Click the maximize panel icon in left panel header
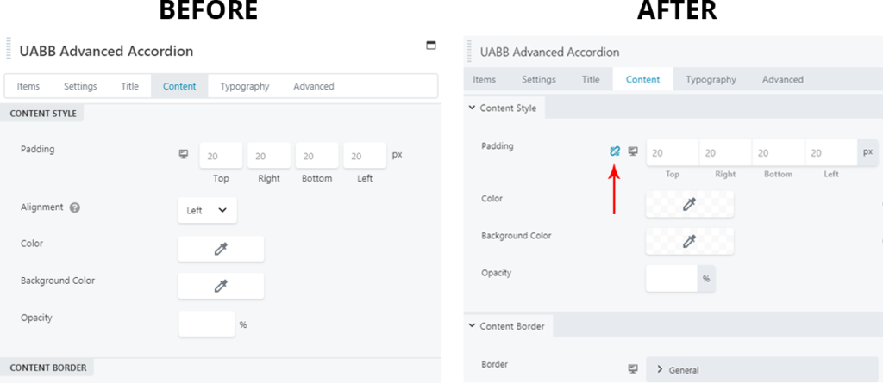Screen dimensions: 883x383 point(431,46)
